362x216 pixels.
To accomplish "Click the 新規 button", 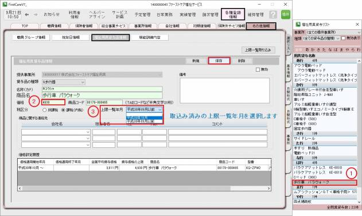I will 196,61.
